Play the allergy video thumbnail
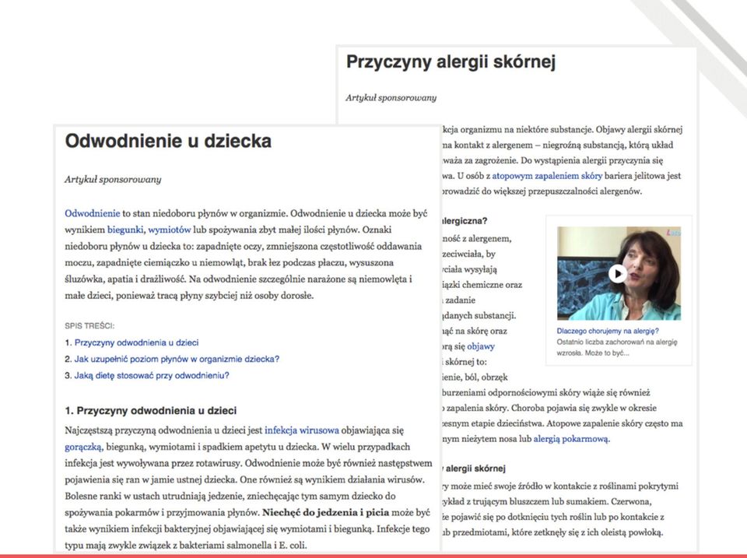Viewport: 747px width, 558px height. click(x=619, y=273)
